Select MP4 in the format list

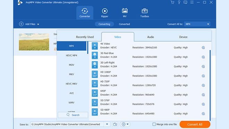pos(71,46)
